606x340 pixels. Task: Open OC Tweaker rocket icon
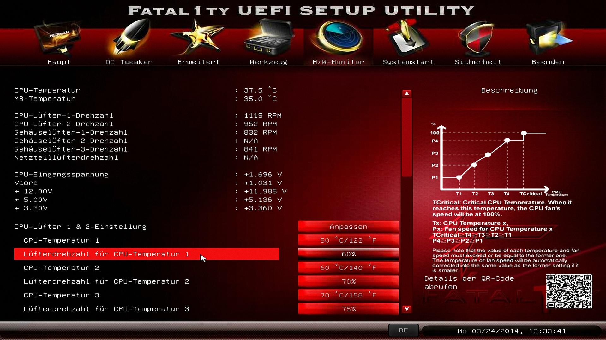(x=129, y=37)
